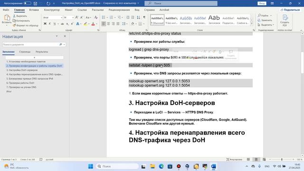304x171 pixels.
Task: Click the Save icon in title bar
Action: [35, 3]
